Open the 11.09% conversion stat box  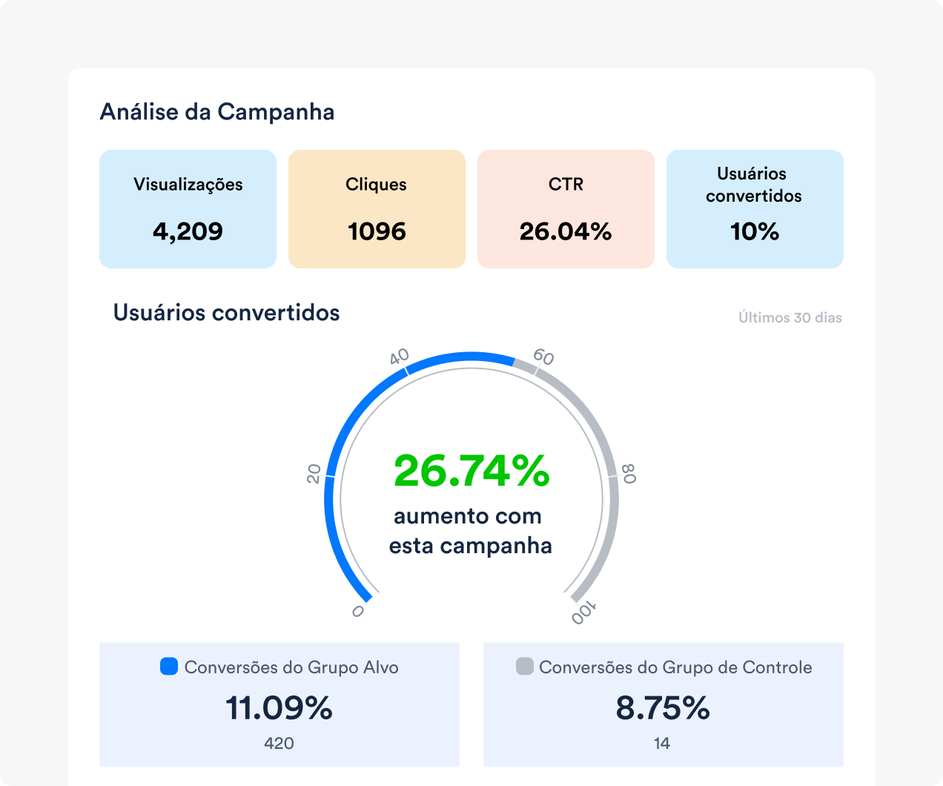point(279,704)
